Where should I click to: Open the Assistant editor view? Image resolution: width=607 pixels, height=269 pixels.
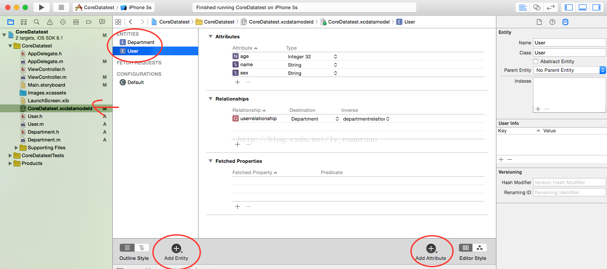(x=537, y=7)
